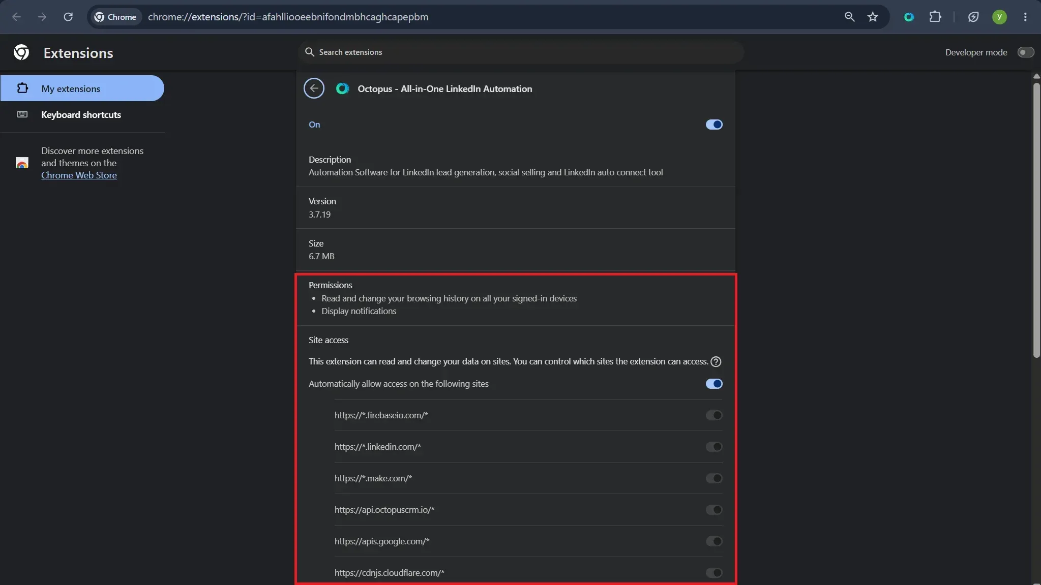Click the 'Display notifications' permission text
Viewport: 1041px width, 585px height.
(x=359, y=311)
